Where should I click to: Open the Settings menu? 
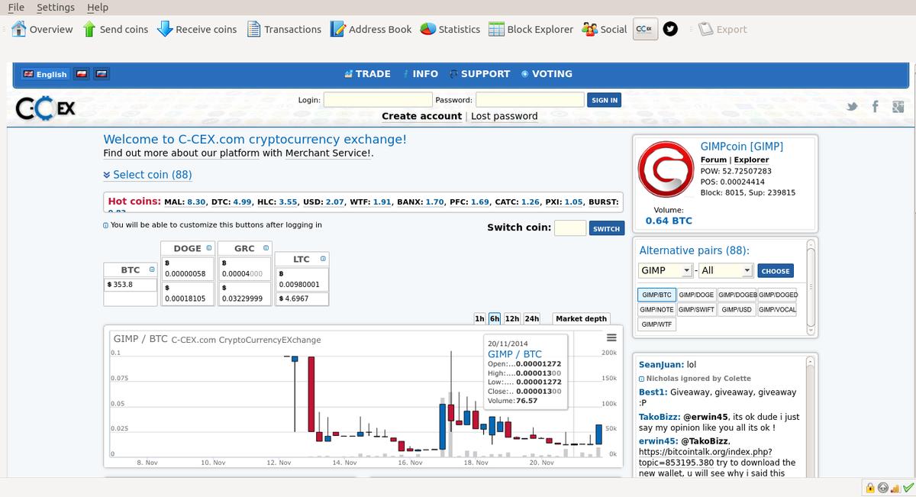(56, 7)
